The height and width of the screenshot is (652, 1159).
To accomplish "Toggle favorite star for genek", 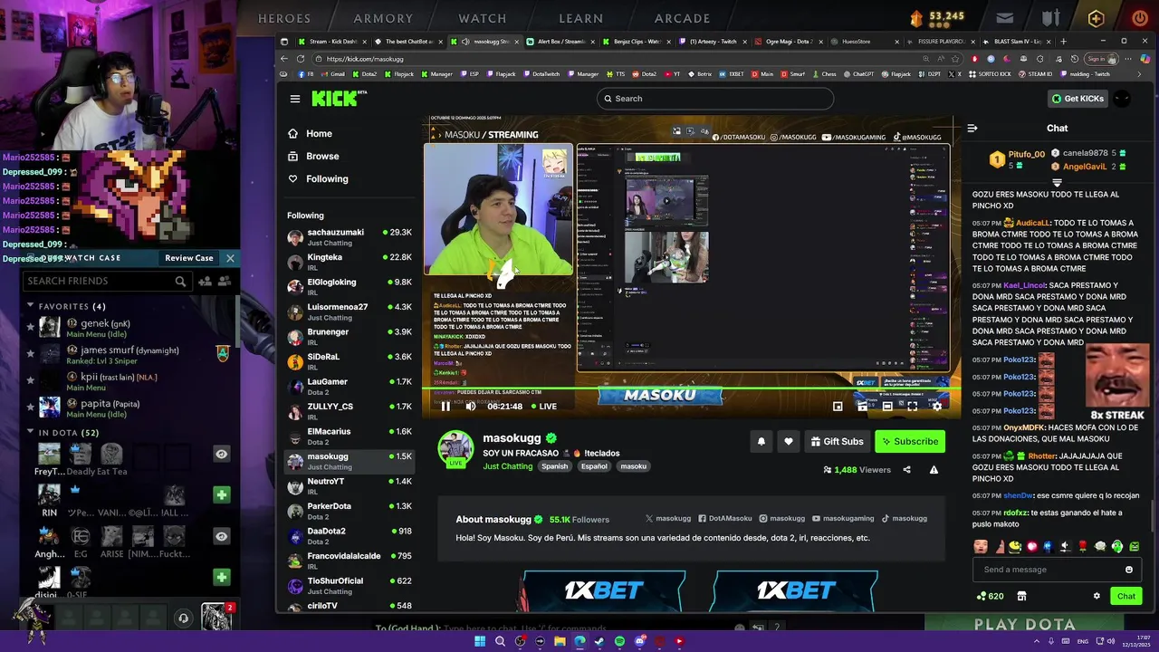I will 30,327.
